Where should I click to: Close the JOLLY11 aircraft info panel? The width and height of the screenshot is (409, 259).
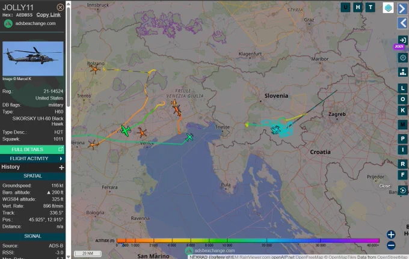coord(60,7)
